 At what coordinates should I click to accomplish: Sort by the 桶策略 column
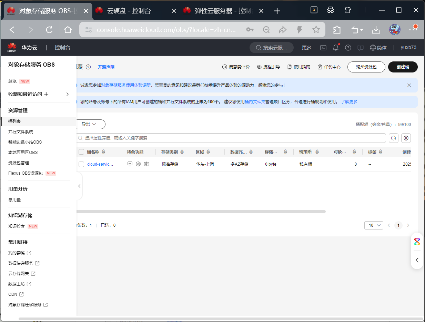(317, 152)
